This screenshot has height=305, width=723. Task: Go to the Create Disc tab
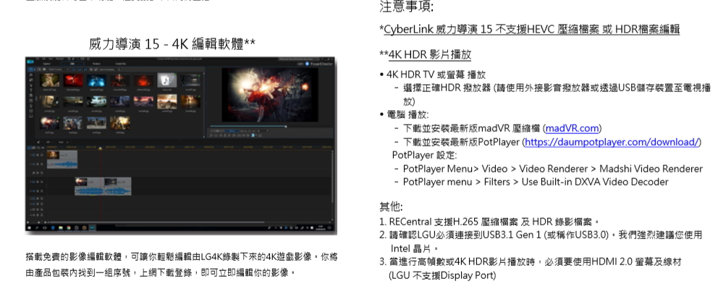tap(121, 64)
